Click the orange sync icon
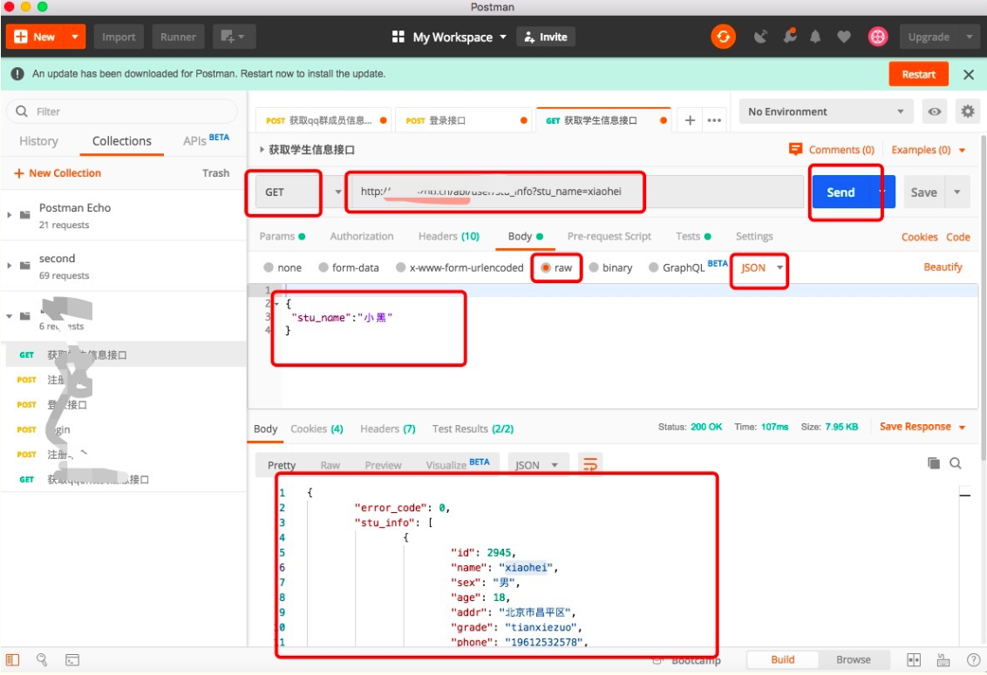Screen dimensions: 987x675 click(x=724, y=37)
